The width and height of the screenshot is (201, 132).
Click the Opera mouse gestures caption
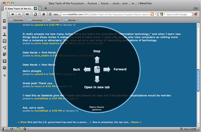point(97,108)
